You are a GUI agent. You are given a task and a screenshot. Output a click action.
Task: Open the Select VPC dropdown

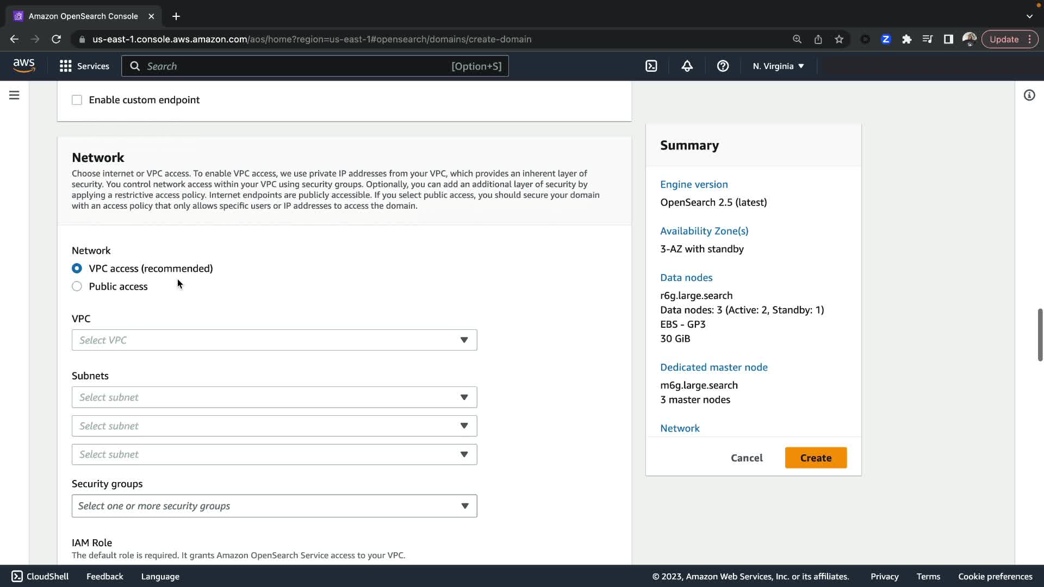pyautogui.click(x=274, y=340)
